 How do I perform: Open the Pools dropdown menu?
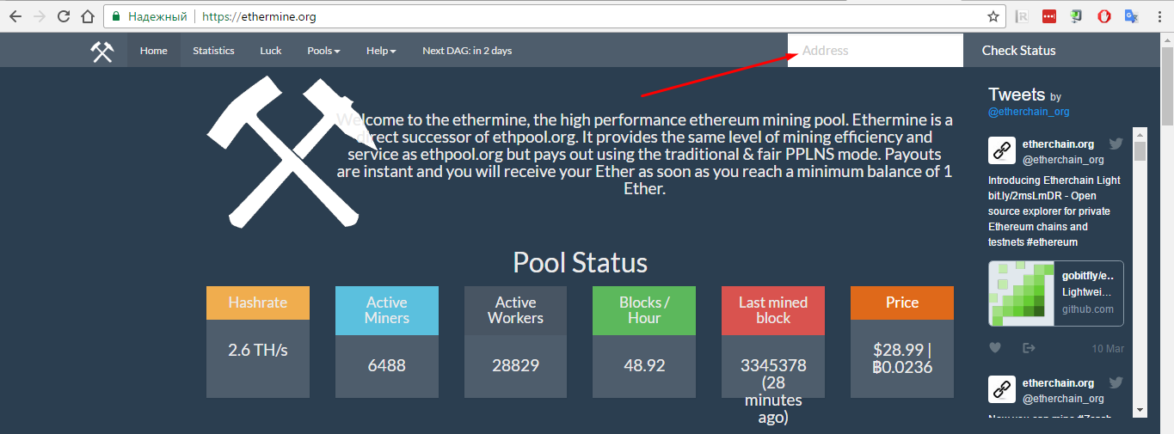pyautogui.click(x=323, y=51)
